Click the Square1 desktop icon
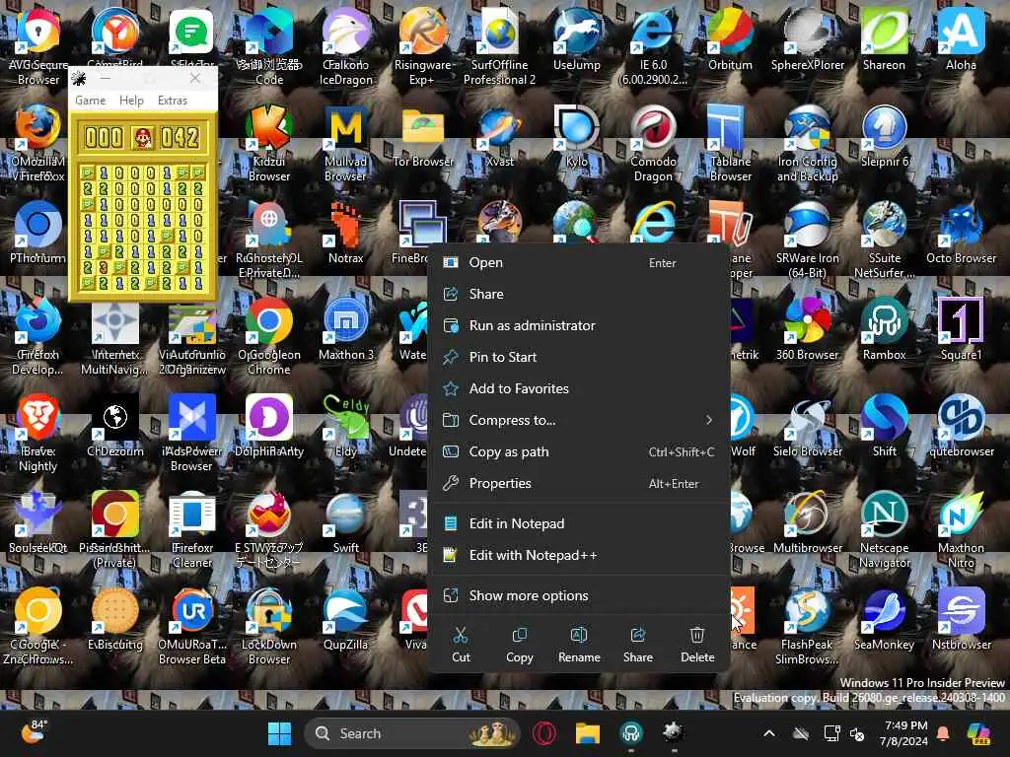Image resolution: width=1010 pixels, height=757 pixels. tap(961, 320)
